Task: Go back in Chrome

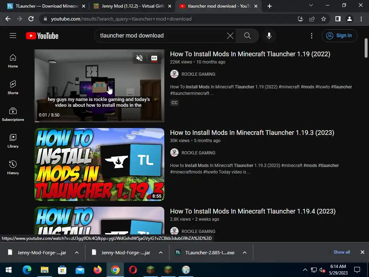Action: [8, 19]
